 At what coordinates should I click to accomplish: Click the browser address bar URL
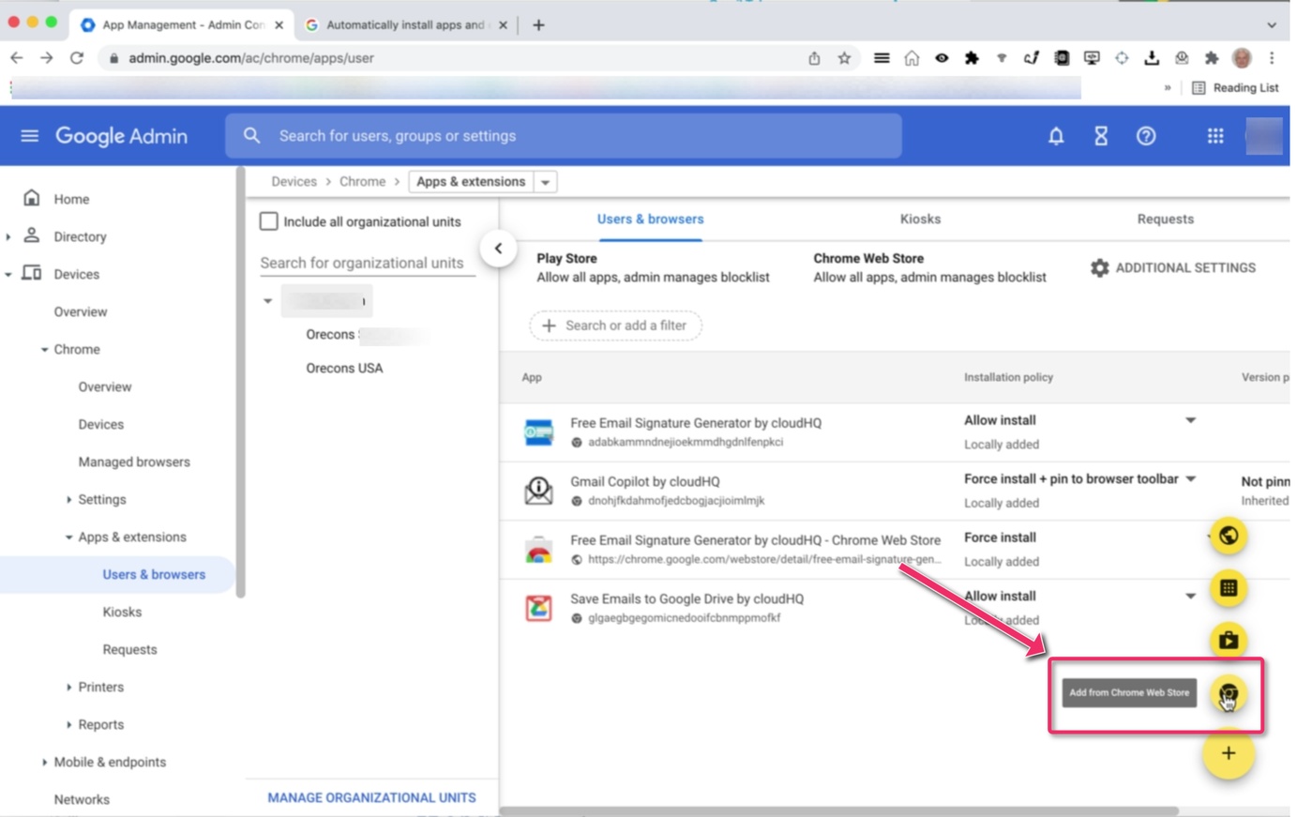pyautogui.click(x=251, y=58)
